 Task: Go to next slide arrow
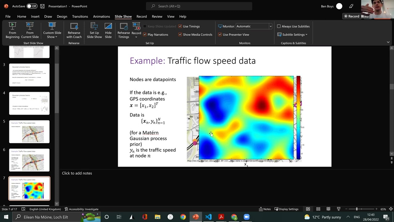392,162
